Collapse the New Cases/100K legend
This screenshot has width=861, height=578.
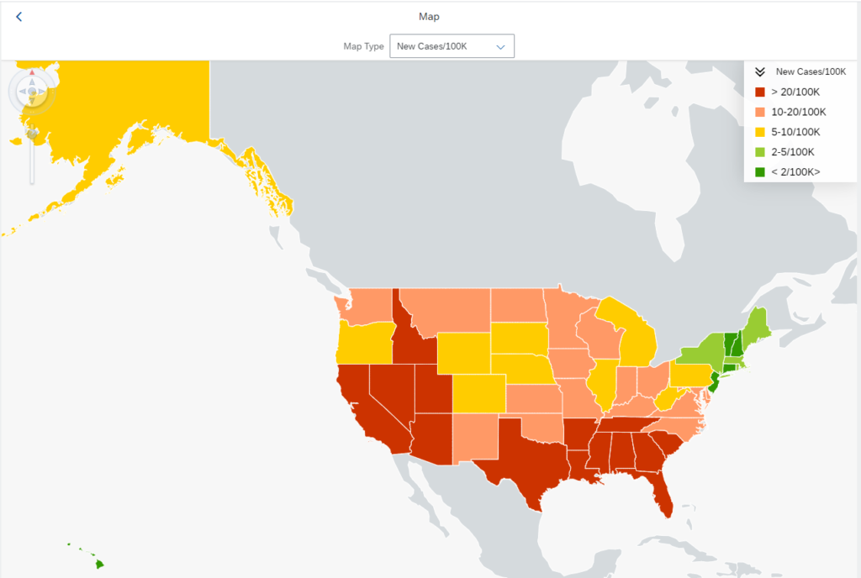[759, 72]
